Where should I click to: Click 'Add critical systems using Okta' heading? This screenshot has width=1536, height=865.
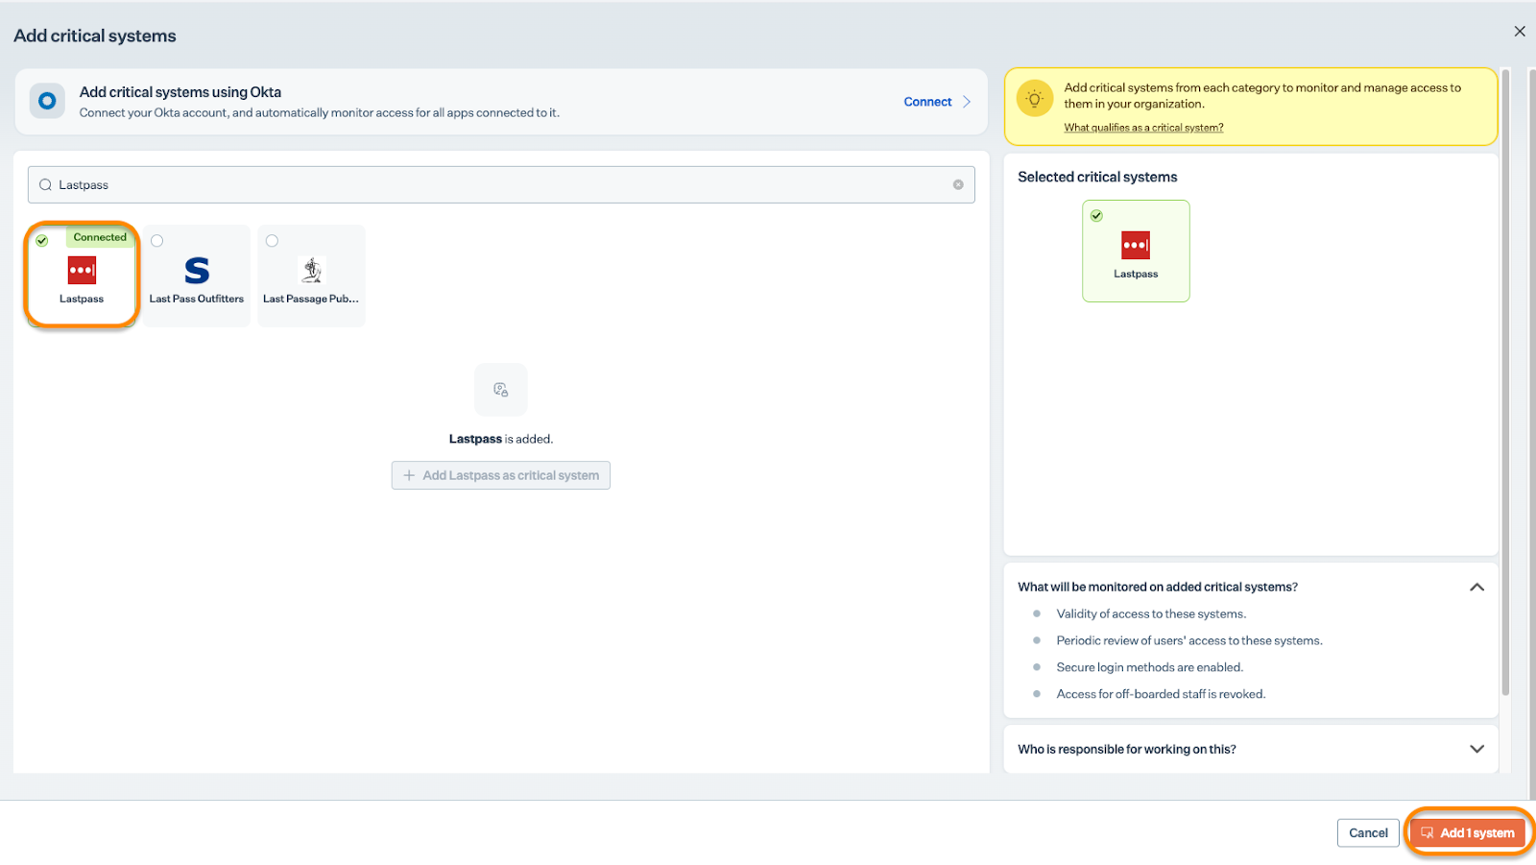pos(180,92)
